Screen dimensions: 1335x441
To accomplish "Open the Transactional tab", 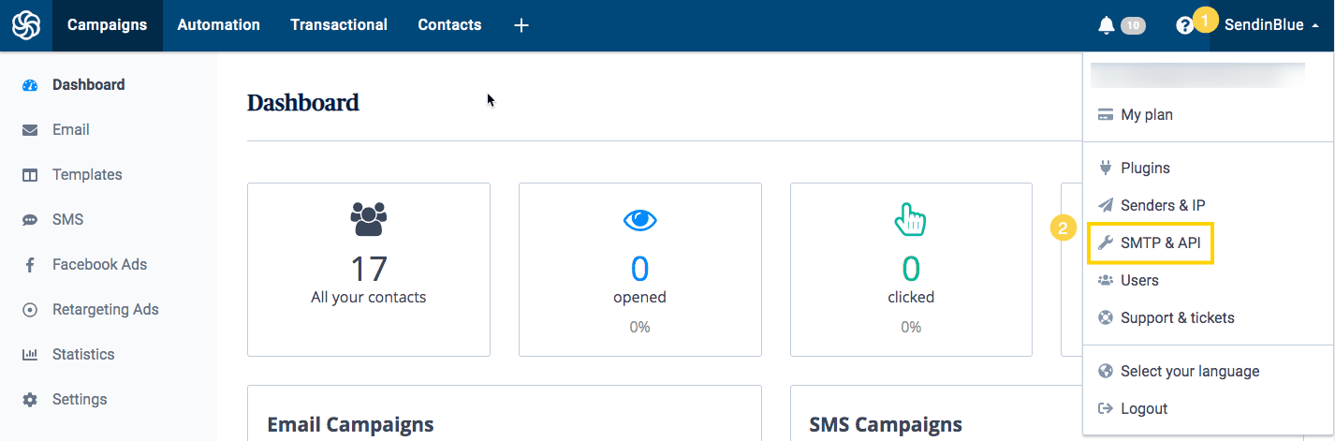I will pos(339,25).
